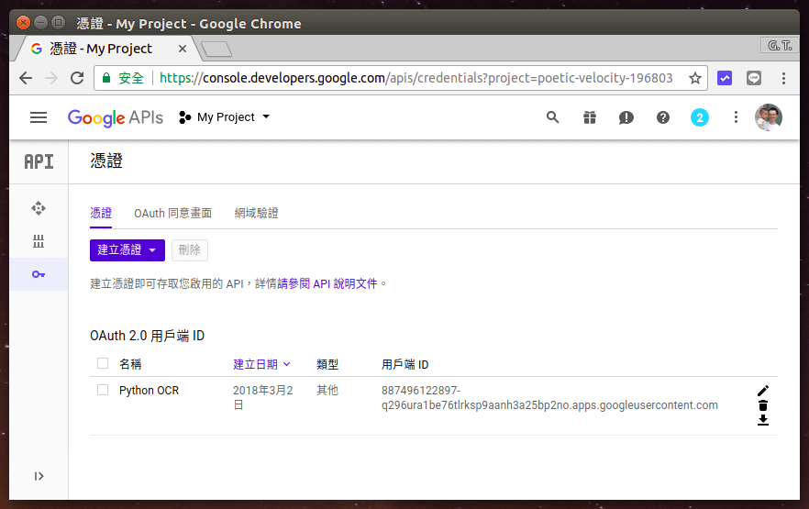Click the address bar URL
This screenshot has height=509, width=809.
(x=416, y=78)
